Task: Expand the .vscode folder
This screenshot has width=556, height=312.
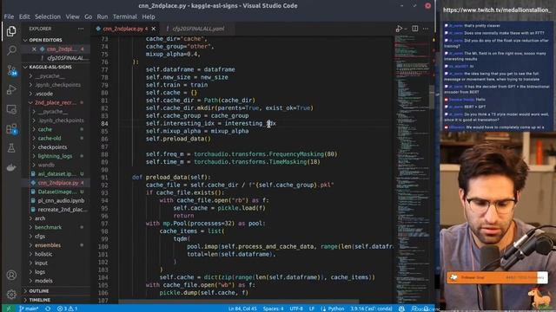Action: [x=44, y=94]
